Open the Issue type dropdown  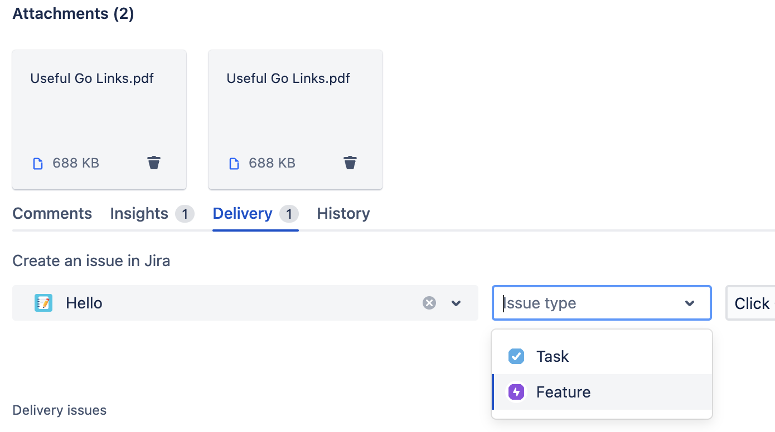pos(690,303)
